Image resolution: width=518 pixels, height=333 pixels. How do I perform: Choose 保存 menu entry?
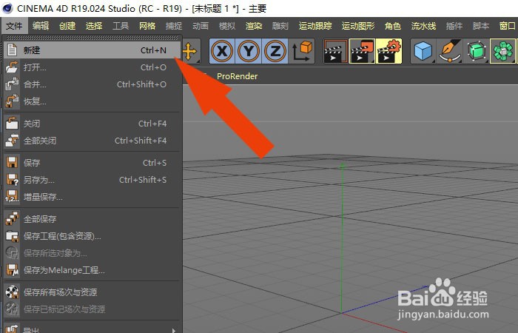tap(92, 163)
